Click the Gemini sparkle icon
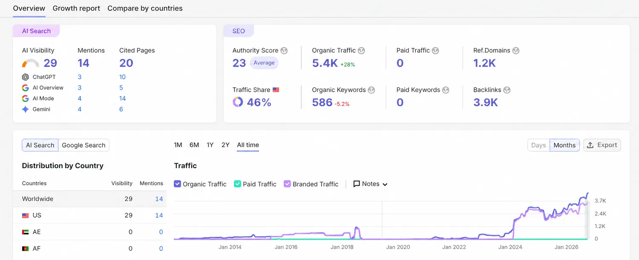Image resolution: width=639 pixels, height=260 pixels. tap(26, 109)
